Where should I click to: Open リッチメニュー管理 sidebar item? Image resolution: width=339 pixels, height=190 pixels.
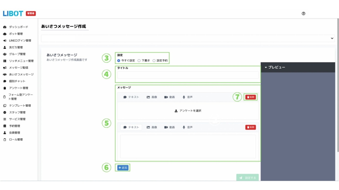[21, 61]
